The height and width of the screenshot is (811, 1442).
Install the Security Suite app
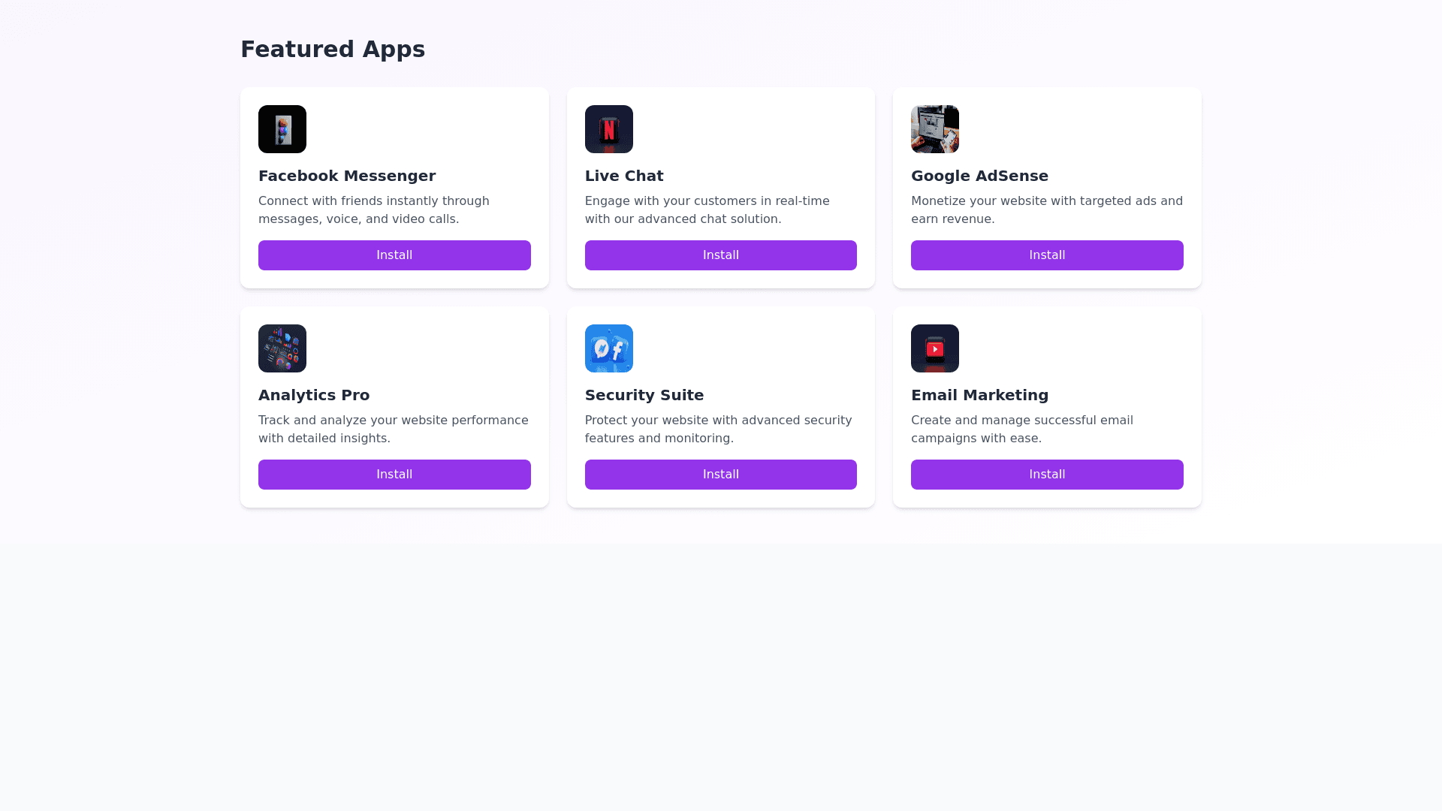721,475
